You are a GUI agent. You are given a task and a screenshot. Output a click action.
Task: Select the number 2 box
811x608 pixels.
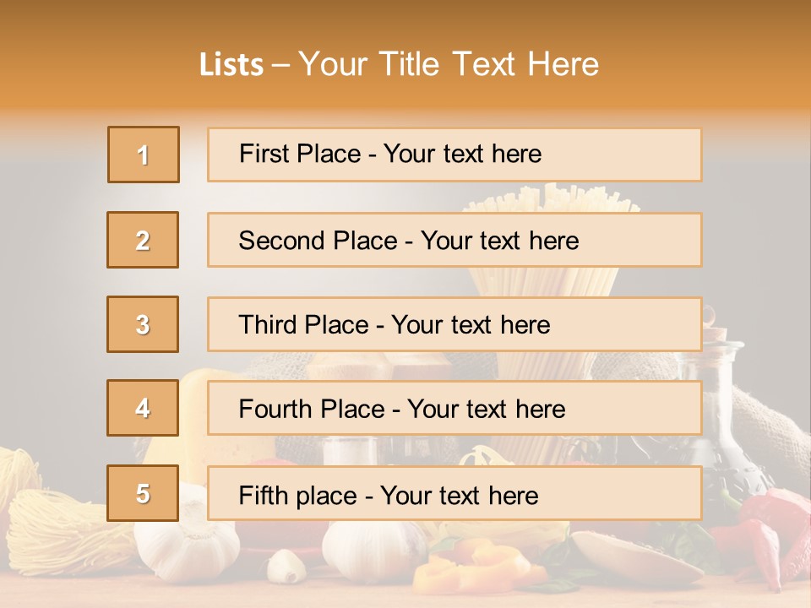143,240
